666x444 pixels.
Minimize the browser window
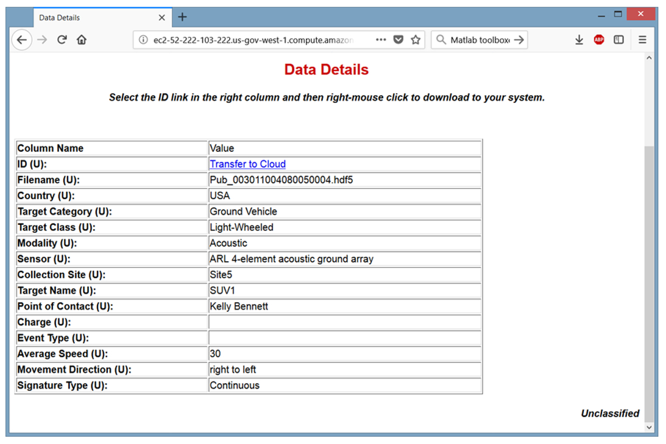[x=601, y=15]
